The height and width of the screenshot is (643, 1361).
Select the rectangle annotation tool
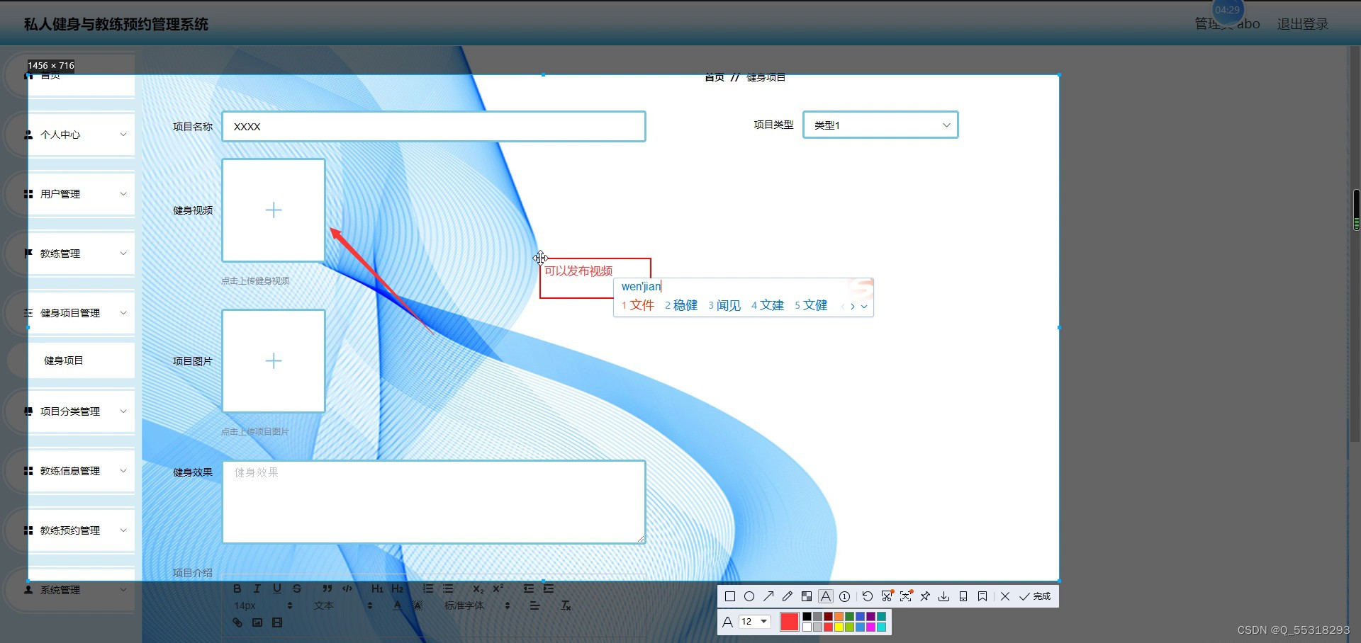pyautogui.click(x=729, y=596)
